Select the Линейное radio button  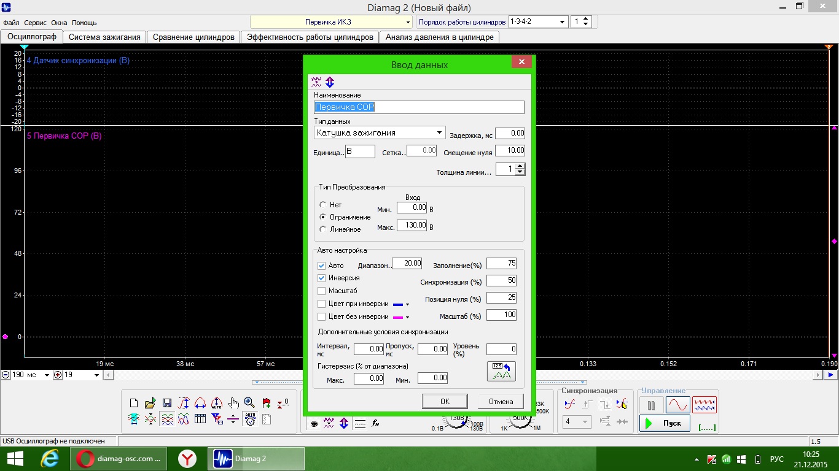point(323,229)
